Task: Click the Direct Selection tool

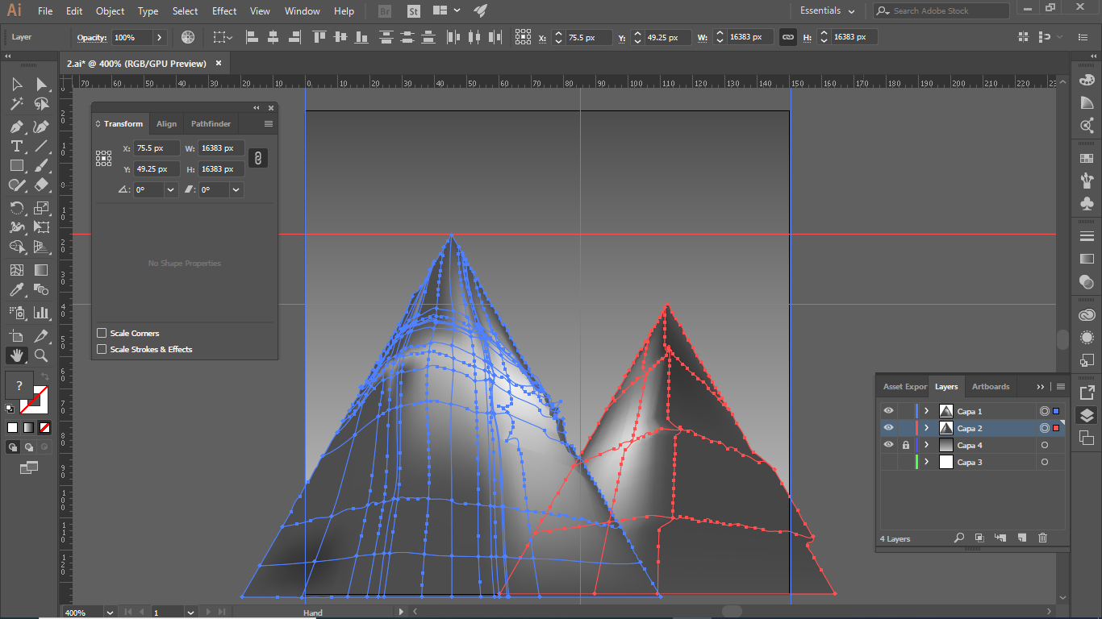Action: point(41,85)
